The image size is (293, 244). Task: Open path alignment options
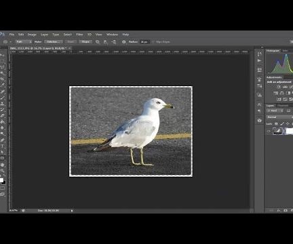click(x=106, y=42)
